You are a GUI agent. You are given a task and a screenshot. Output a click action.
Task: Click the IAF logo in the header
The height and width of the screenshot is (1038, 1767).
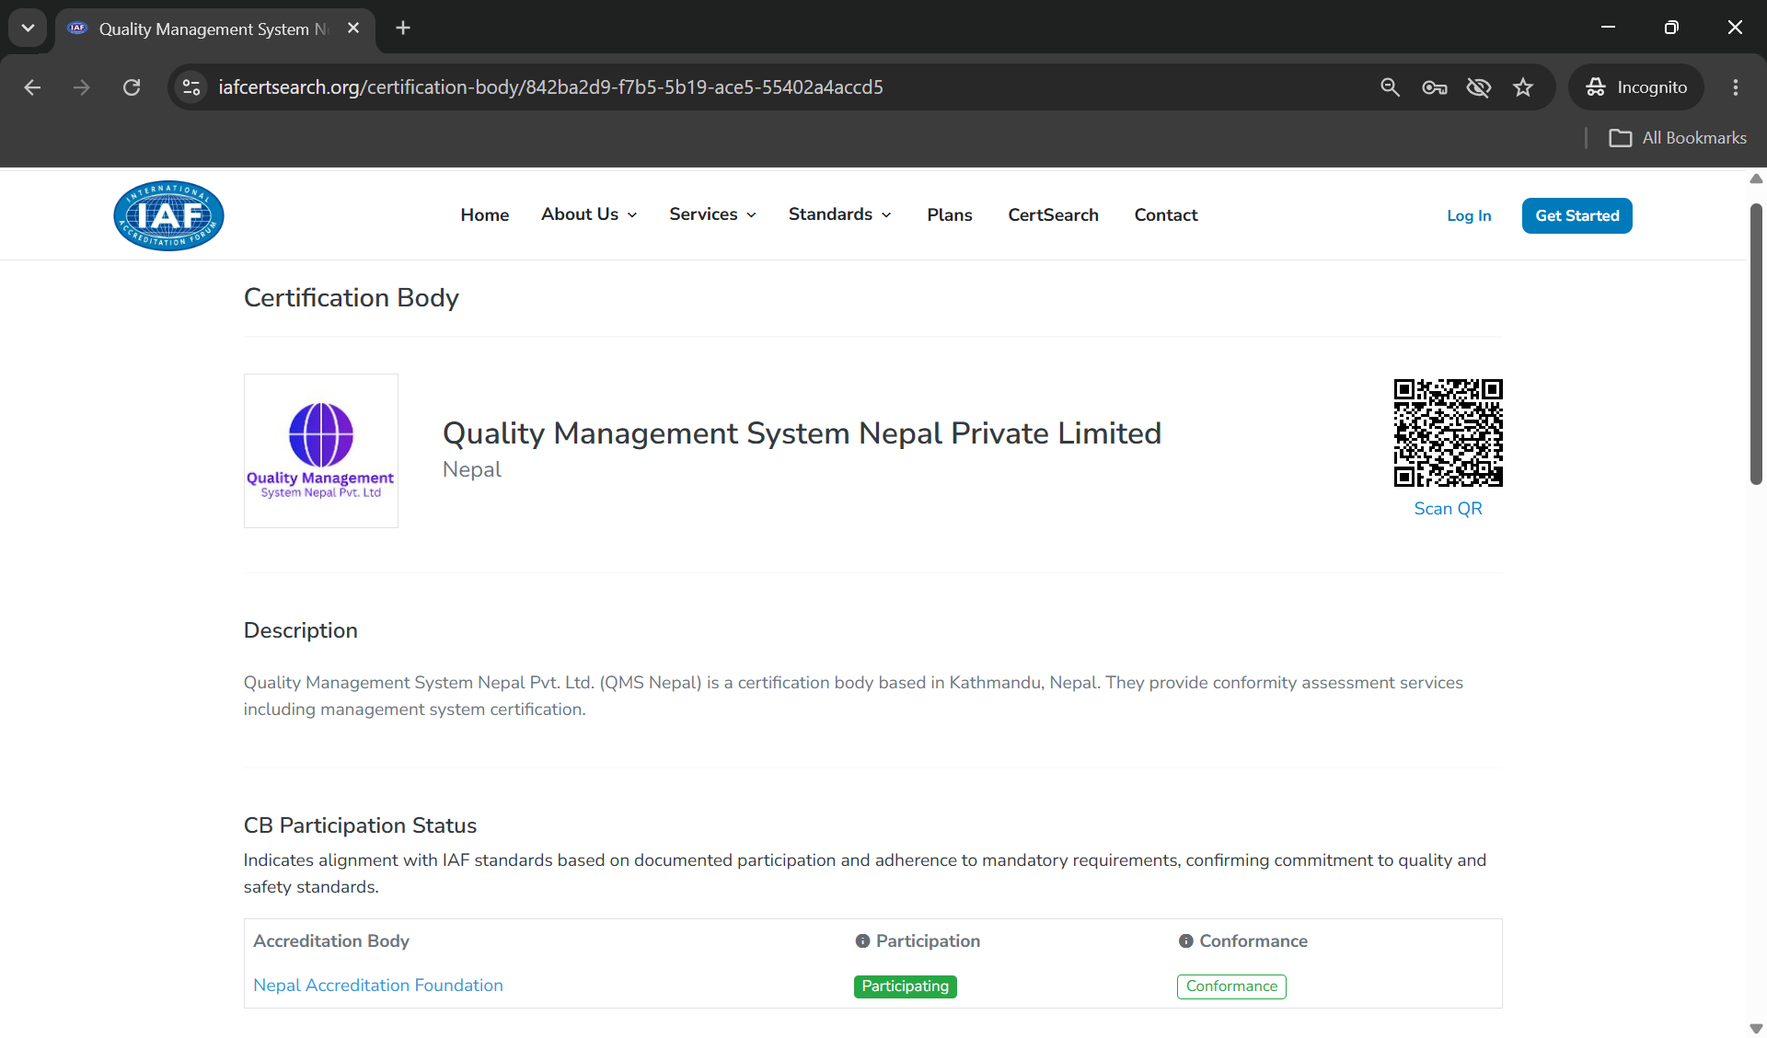168,215
